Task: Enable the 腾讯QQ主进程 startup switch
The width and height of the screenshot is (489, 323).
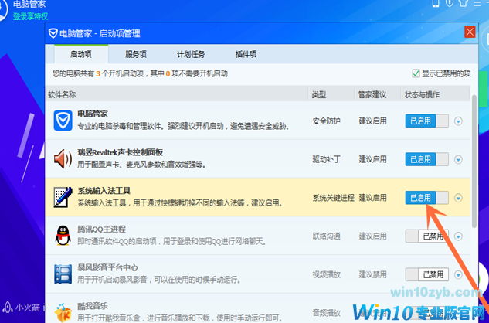Action: point(426,236)
